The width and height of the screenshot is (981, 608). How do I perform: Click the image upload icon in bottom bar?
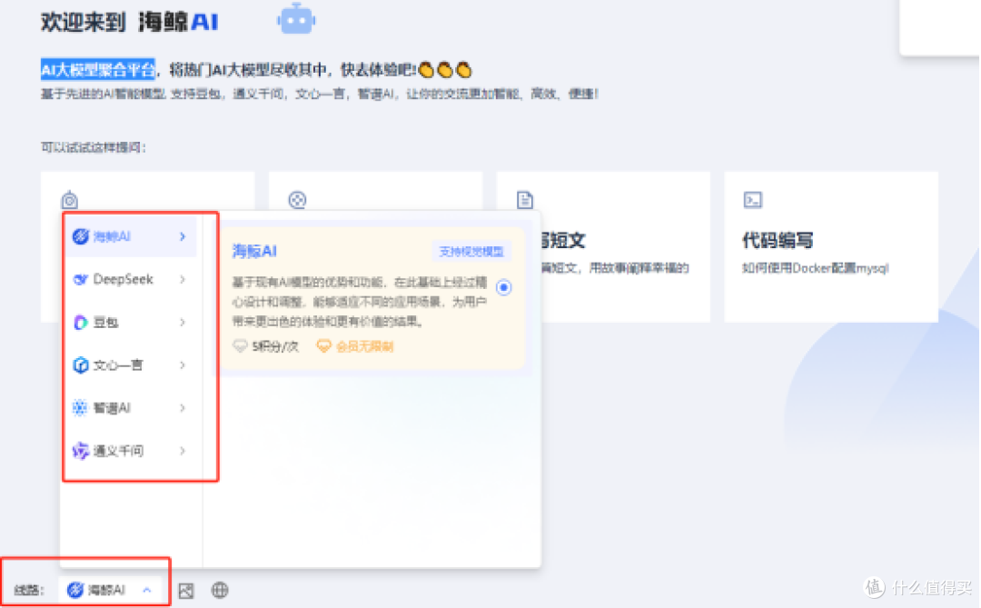click(186, 590)
